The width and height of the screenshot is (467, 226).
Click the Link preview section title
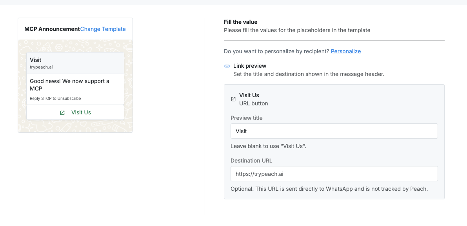pos(250,66)
